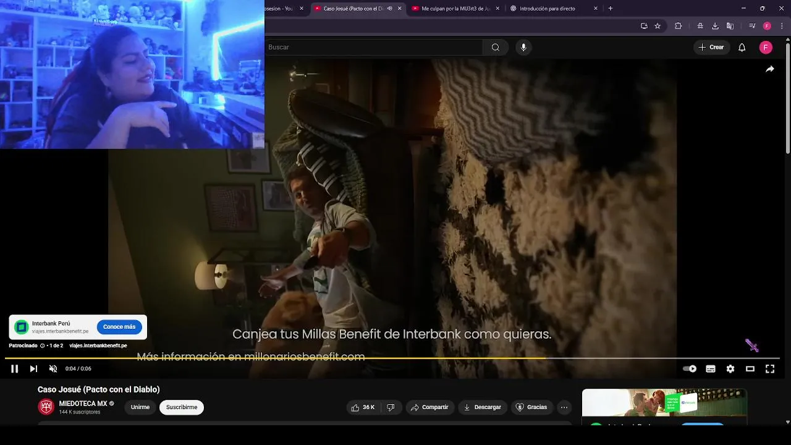Click the yellow ad progress bar
Screen dimensions: 791x445
[275, 358]
